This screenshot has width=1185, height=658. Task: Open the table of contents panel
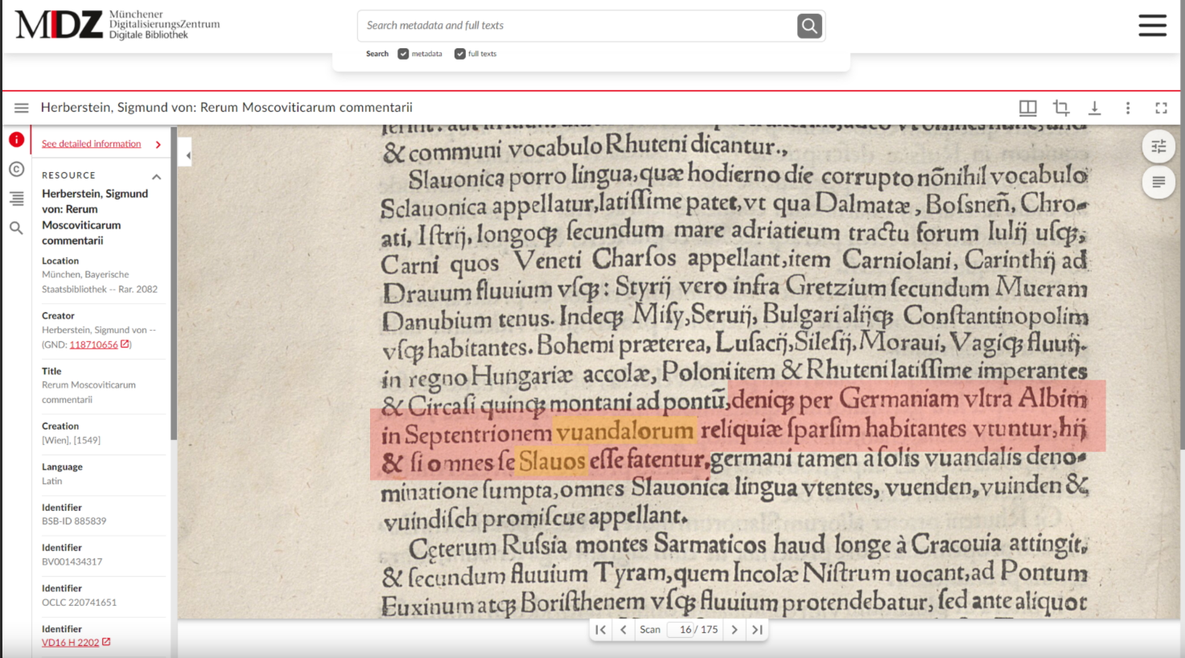click(x=16, y=199)
